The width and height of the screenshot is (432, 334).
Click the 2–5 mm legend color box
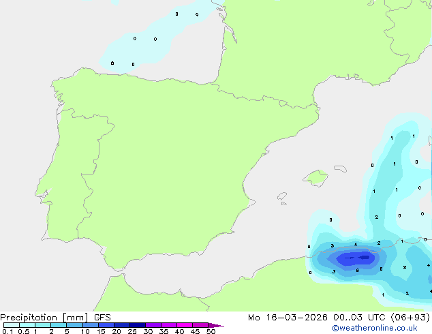[59, 325]
